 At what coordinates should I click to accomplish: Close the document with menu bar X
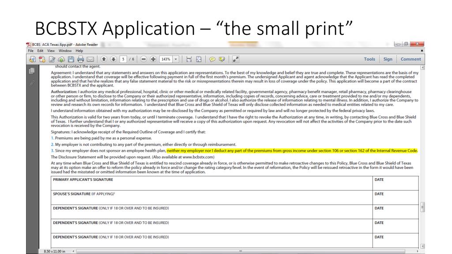click(422, 51)
